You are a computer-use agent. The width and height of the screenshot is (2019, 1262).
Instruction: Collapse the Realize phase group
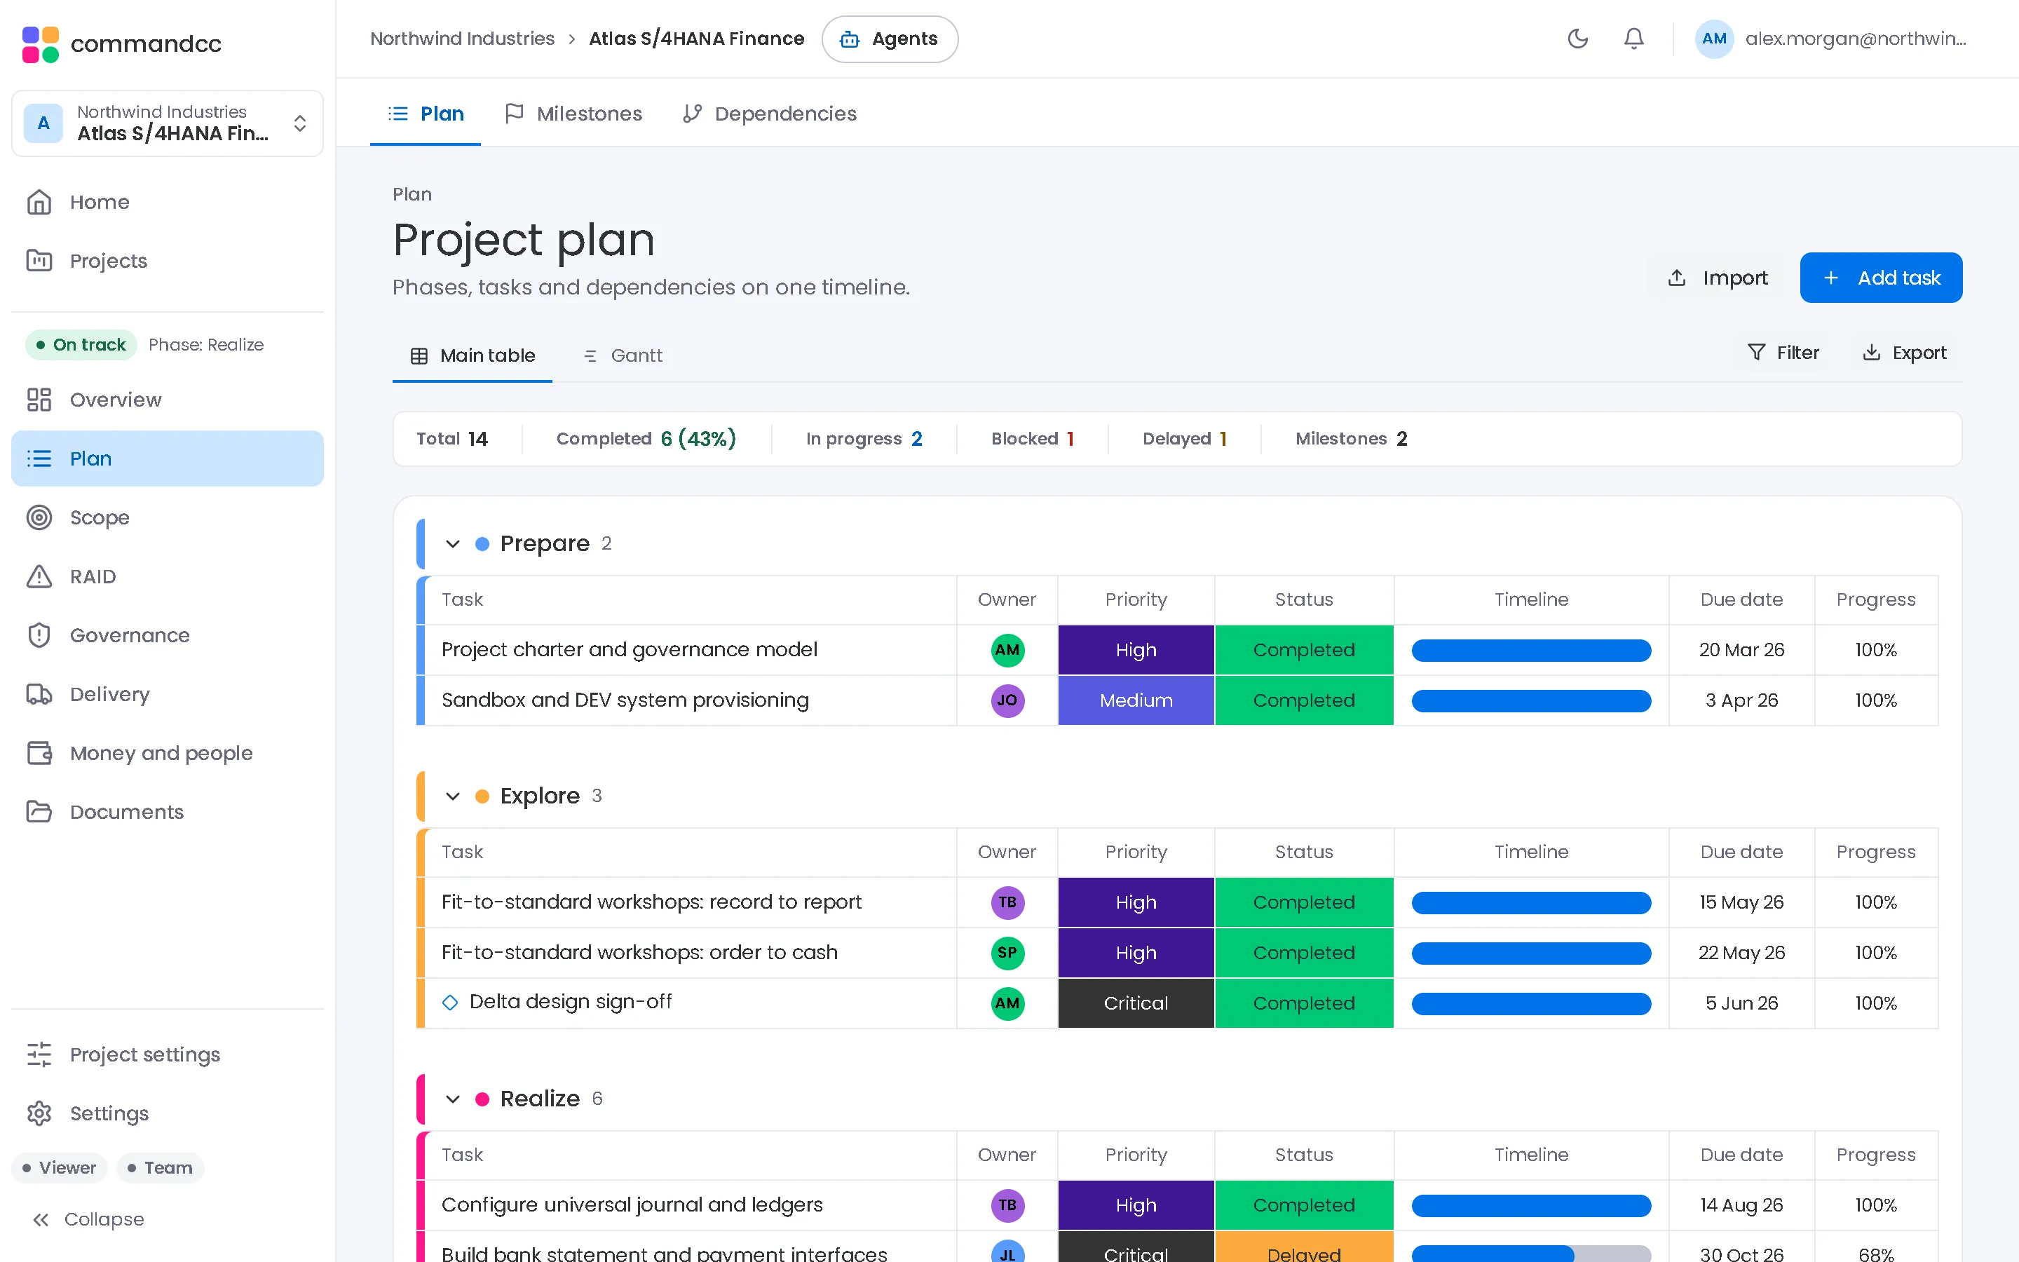point(453,1099)
